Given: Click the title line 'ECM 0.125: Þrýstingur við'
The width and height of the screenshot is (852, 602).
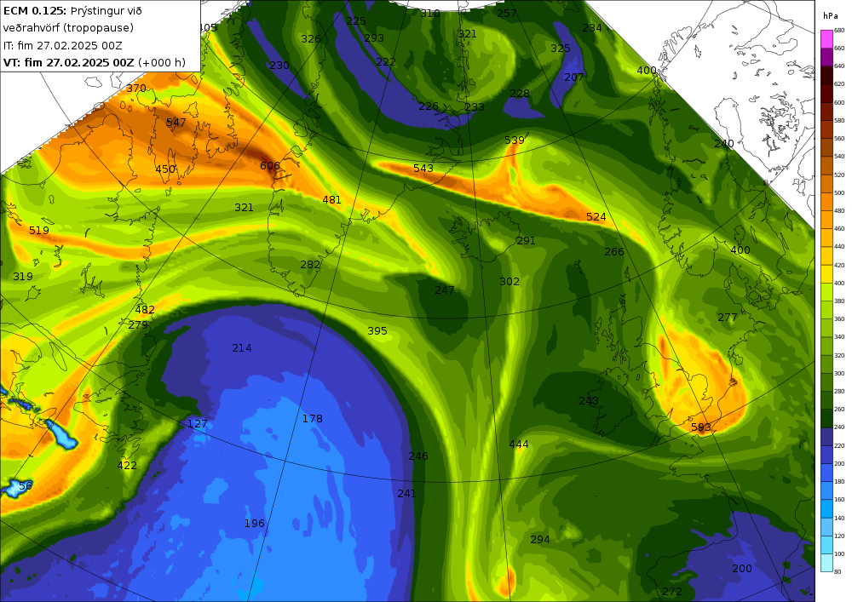Looking at the screenshot, I should [x=72, y=10].
